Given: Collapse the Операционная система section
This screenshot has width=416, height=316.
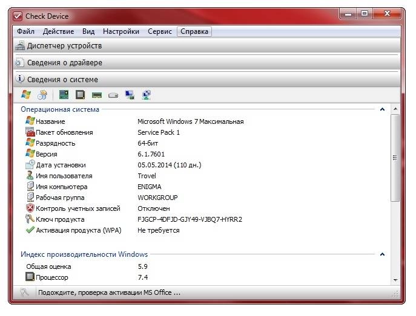Looking at the screenshot, I should point(382,109).
